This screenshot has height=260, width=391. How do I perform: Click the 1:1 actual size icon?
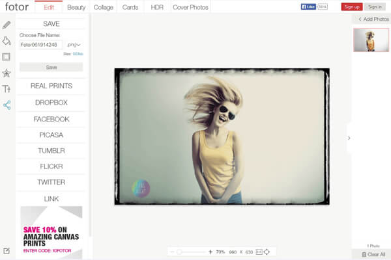coord(258,252)
